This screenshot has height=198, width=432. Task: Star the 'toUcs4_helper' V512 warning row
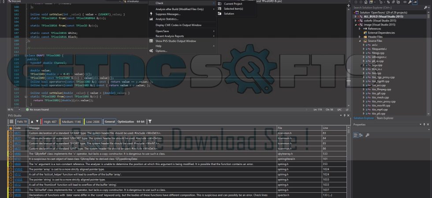tap(11, 174)
